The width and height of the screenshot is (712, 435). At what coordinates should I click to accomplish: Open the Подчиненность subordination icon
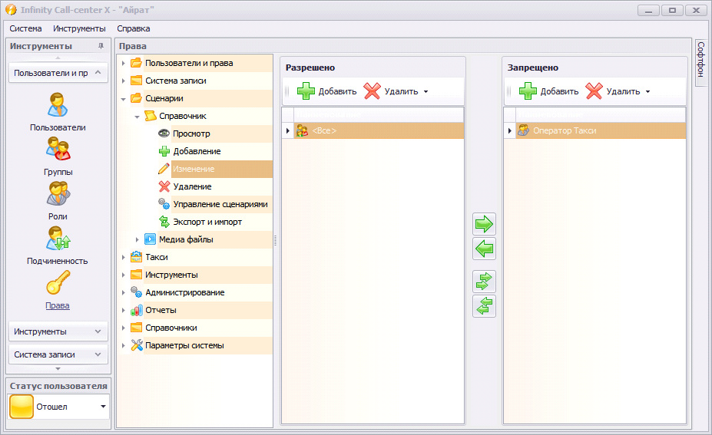58,238
